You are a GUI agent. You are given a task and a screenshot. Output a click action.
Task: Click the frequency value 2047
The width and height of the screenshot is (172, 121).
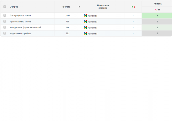point(68,16)
